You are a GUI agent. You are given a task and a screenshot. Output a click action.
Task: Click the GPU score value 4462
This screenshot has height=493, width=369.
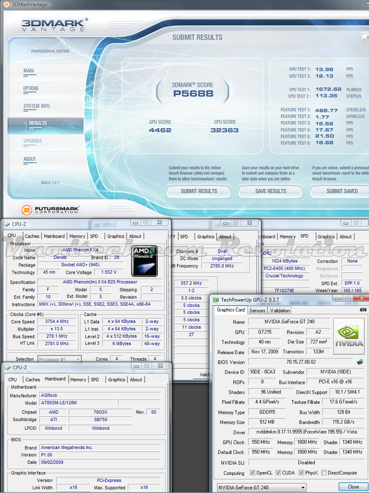(x=160, y=130)
